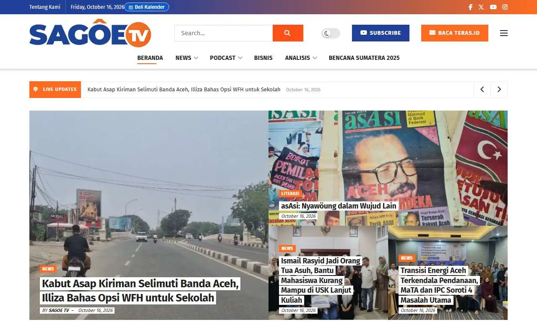This screenshot has width=537, height=335.
Task: Click the SagoeTV logo
Action: (90, 33)
